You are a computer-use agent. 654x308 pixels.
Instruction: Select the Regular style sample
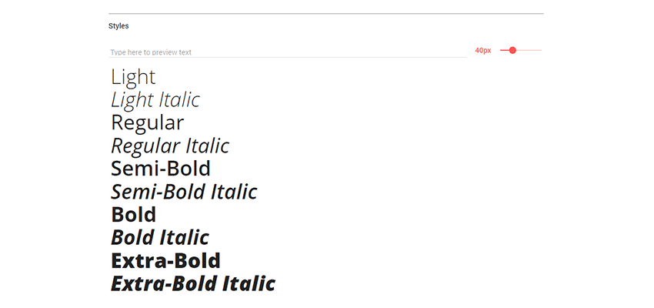[x=148, y=122]
